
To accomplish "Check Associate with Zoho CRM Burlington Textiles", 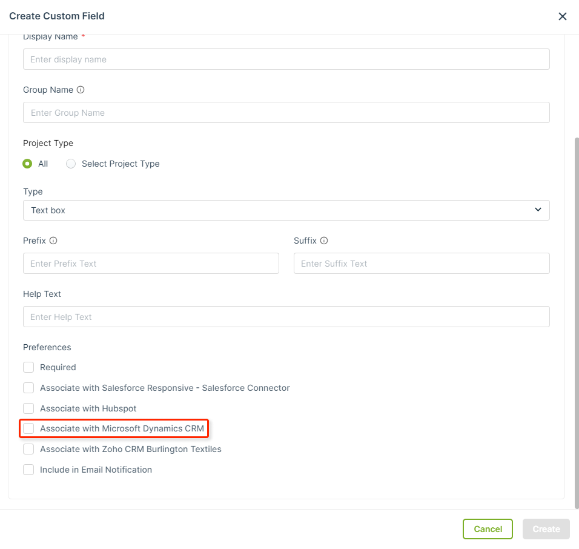I will 28,449.
